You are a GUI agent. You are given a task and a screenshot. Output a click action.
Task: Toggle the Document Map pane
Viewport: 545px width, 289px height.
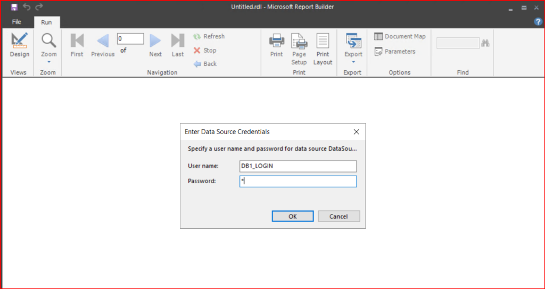tap(400, 37)
